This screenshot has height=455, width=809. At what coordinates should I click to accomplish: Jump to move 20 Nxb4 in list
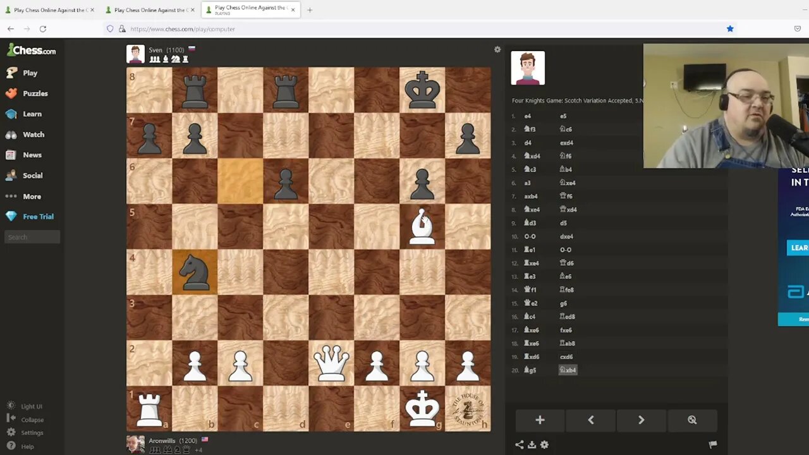(x=568, y=370)
